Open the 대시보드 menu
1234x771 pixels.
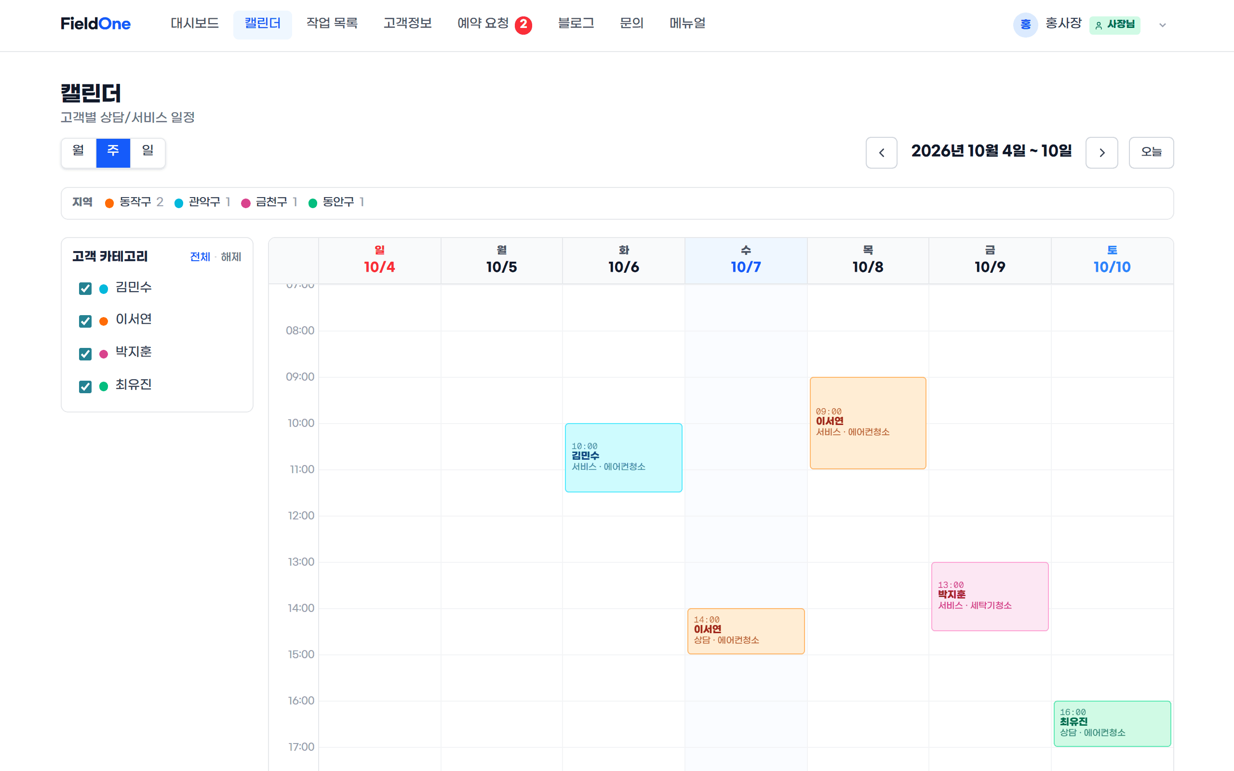[194, 24]
